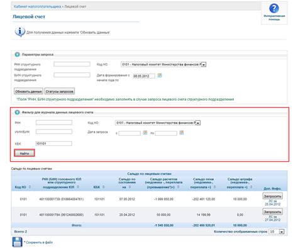Expand tax office code dropdown in request parameters
Screen dimensions: 298x248
204,65
